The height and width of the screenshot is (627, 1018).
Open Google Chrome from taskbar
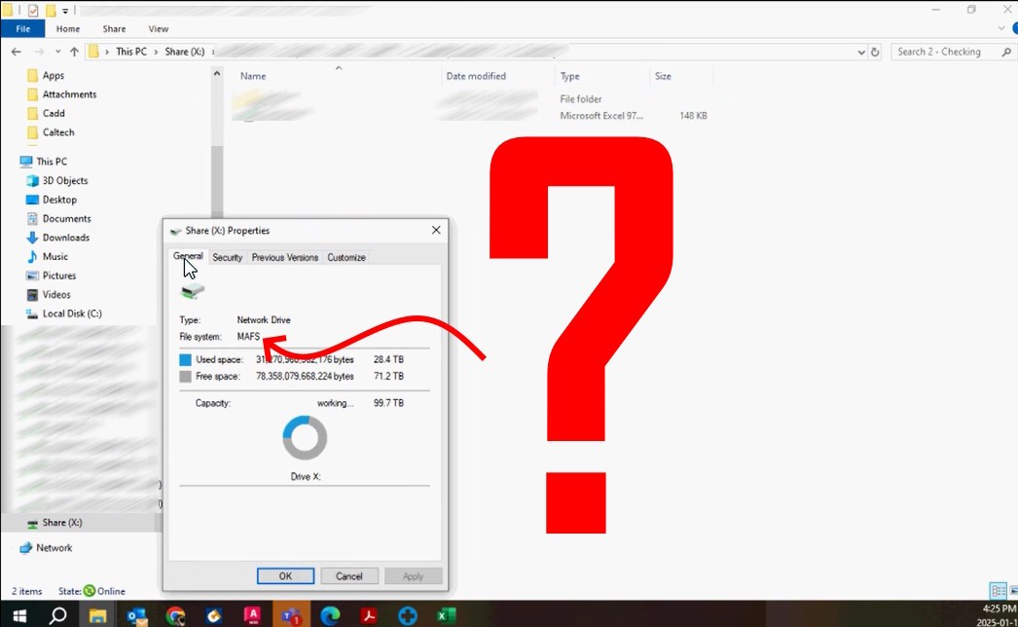(175, 615)
